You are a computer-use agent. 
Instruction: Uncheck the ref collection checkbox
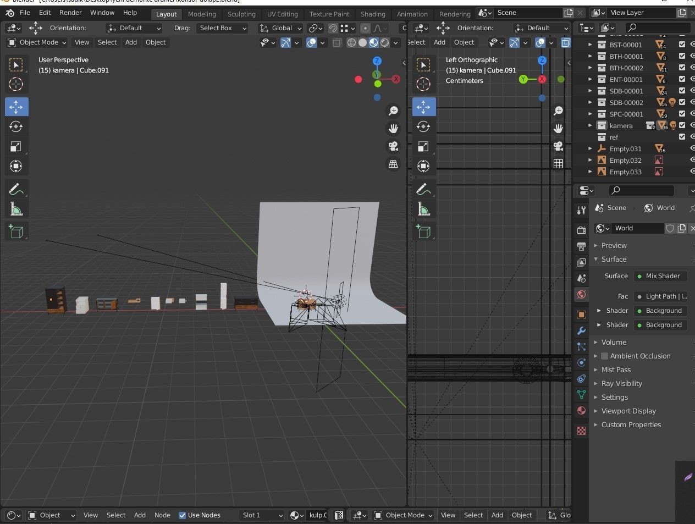[682, 137]
